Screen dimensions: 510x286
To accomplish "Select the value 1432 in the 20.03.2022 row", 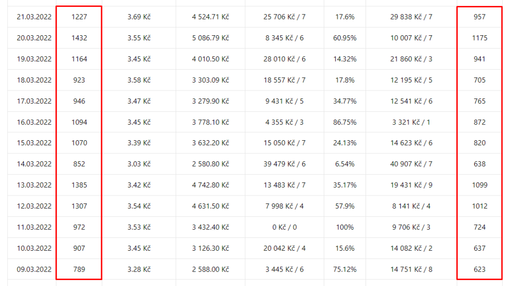I will click(79, 38).
